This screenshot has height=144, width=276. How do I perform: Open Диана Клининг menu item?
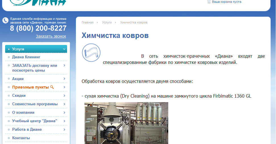point(26,57)
